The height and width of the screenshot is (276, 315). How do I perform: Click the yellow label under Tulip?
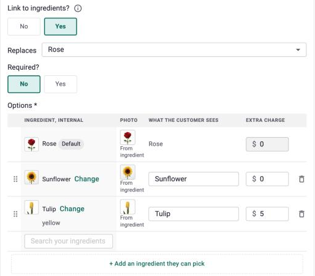click(x=51, y=223)
